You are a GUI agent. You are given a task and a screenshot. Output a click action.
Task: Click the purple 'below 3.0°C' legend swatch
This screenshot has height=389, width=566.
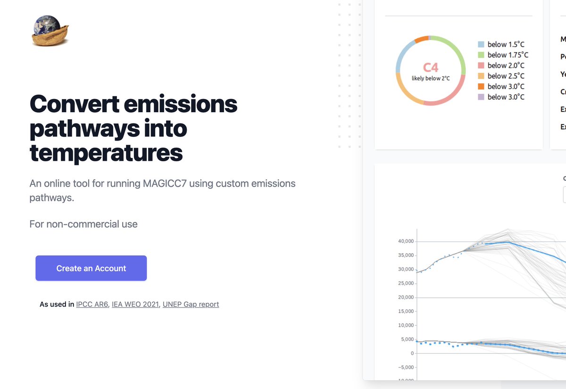tap(481, 97)
